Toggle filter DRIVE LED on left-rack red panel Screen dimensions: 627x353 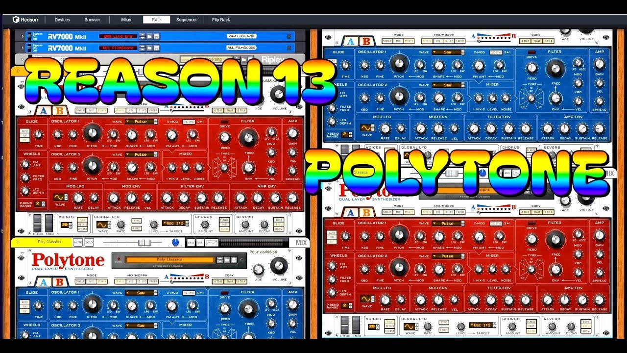click(x=225, y=121)
